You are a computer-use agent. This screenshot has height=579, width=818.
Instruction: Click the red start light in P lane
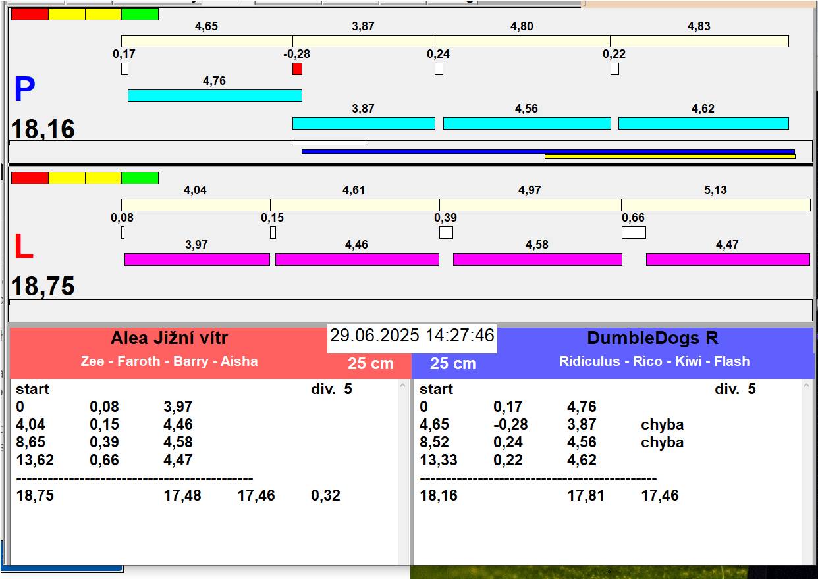coord(30,14)
